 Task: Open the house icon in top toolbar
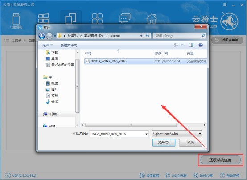coord(152,19)
